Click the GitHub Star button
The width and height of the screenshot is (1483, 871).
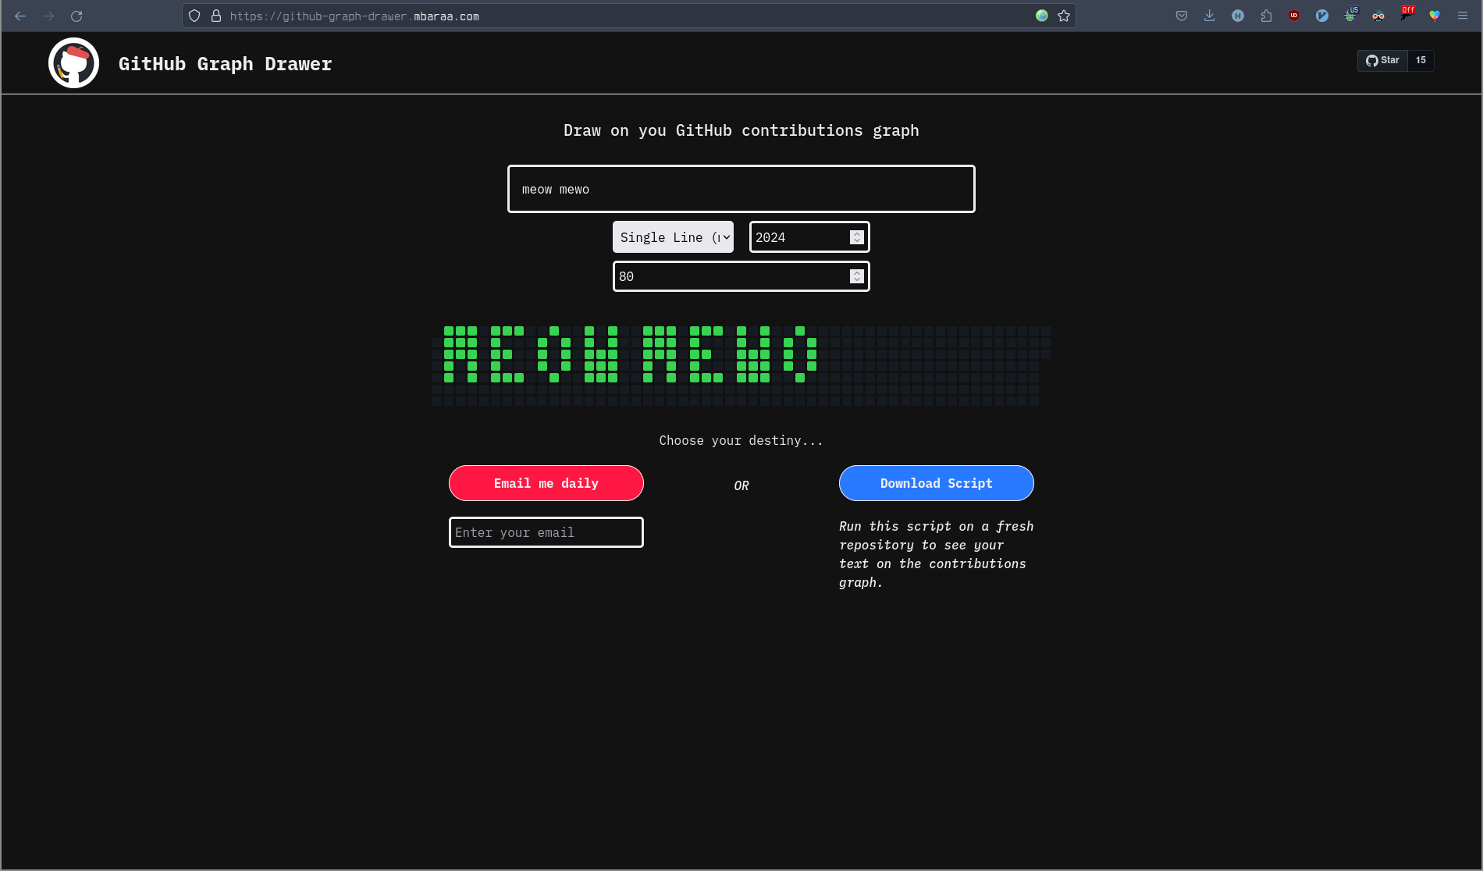[x=1382, y=60]
